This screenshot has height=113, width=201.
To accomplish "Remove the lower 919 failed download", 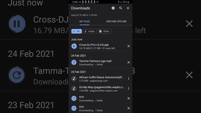I will click(128, 108).
